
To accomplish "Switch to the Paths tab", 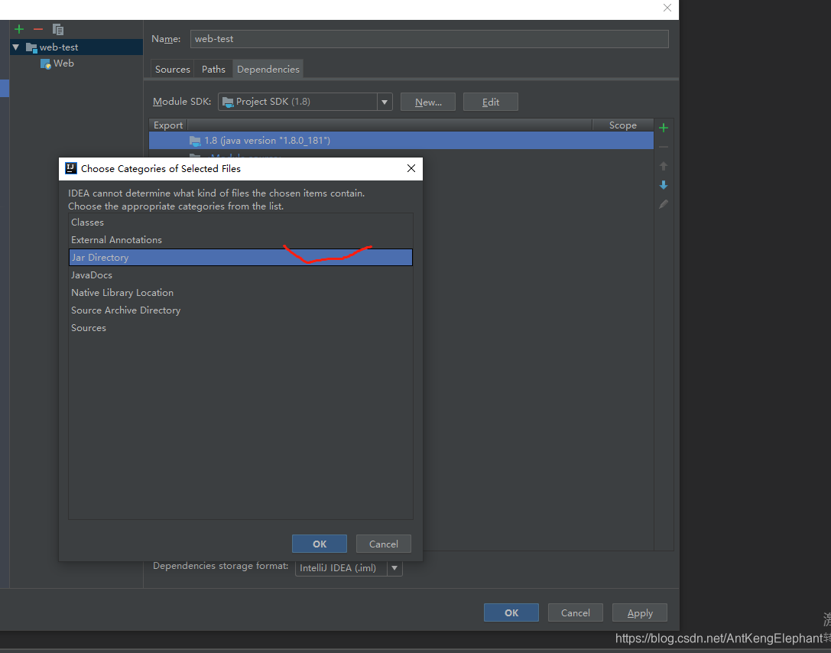I will [213, 69].
